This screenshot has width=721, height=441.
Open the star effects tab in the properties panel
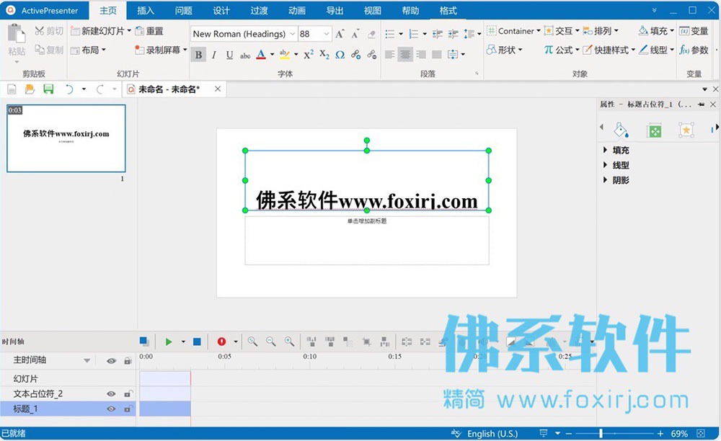pos(686,130)
